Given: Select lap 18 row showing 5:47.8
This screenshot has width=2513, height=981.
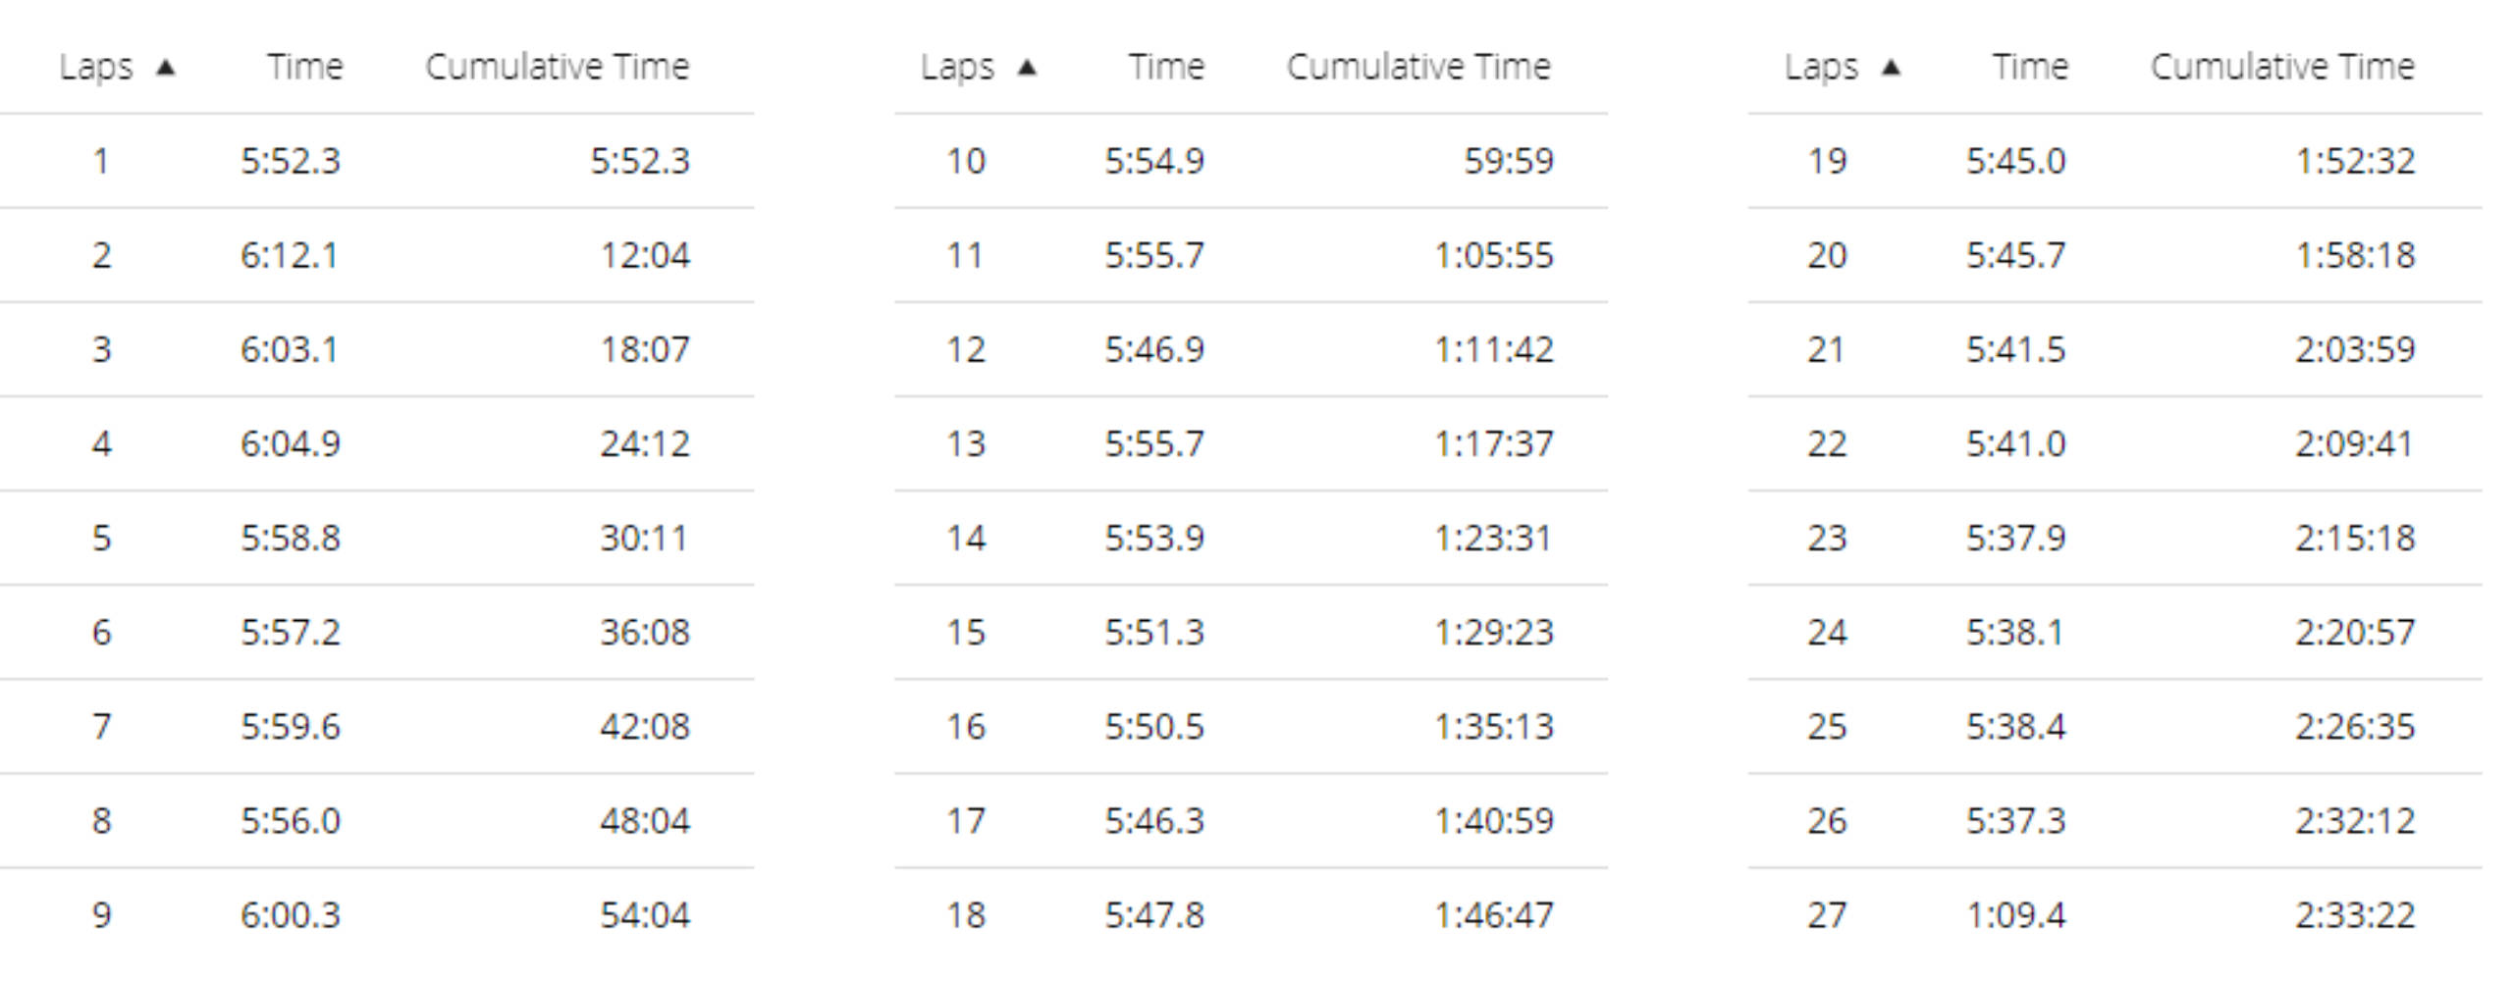Looking at the screenshot, I should point(1251,914).
